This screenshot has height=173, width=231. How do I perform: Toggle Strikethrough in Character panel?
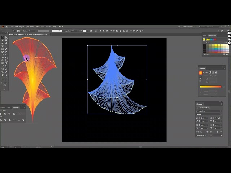pos(221,132)
